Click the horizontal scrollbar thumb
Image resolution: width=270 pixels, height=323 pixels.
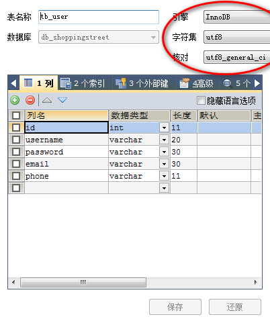pos(83,282)
